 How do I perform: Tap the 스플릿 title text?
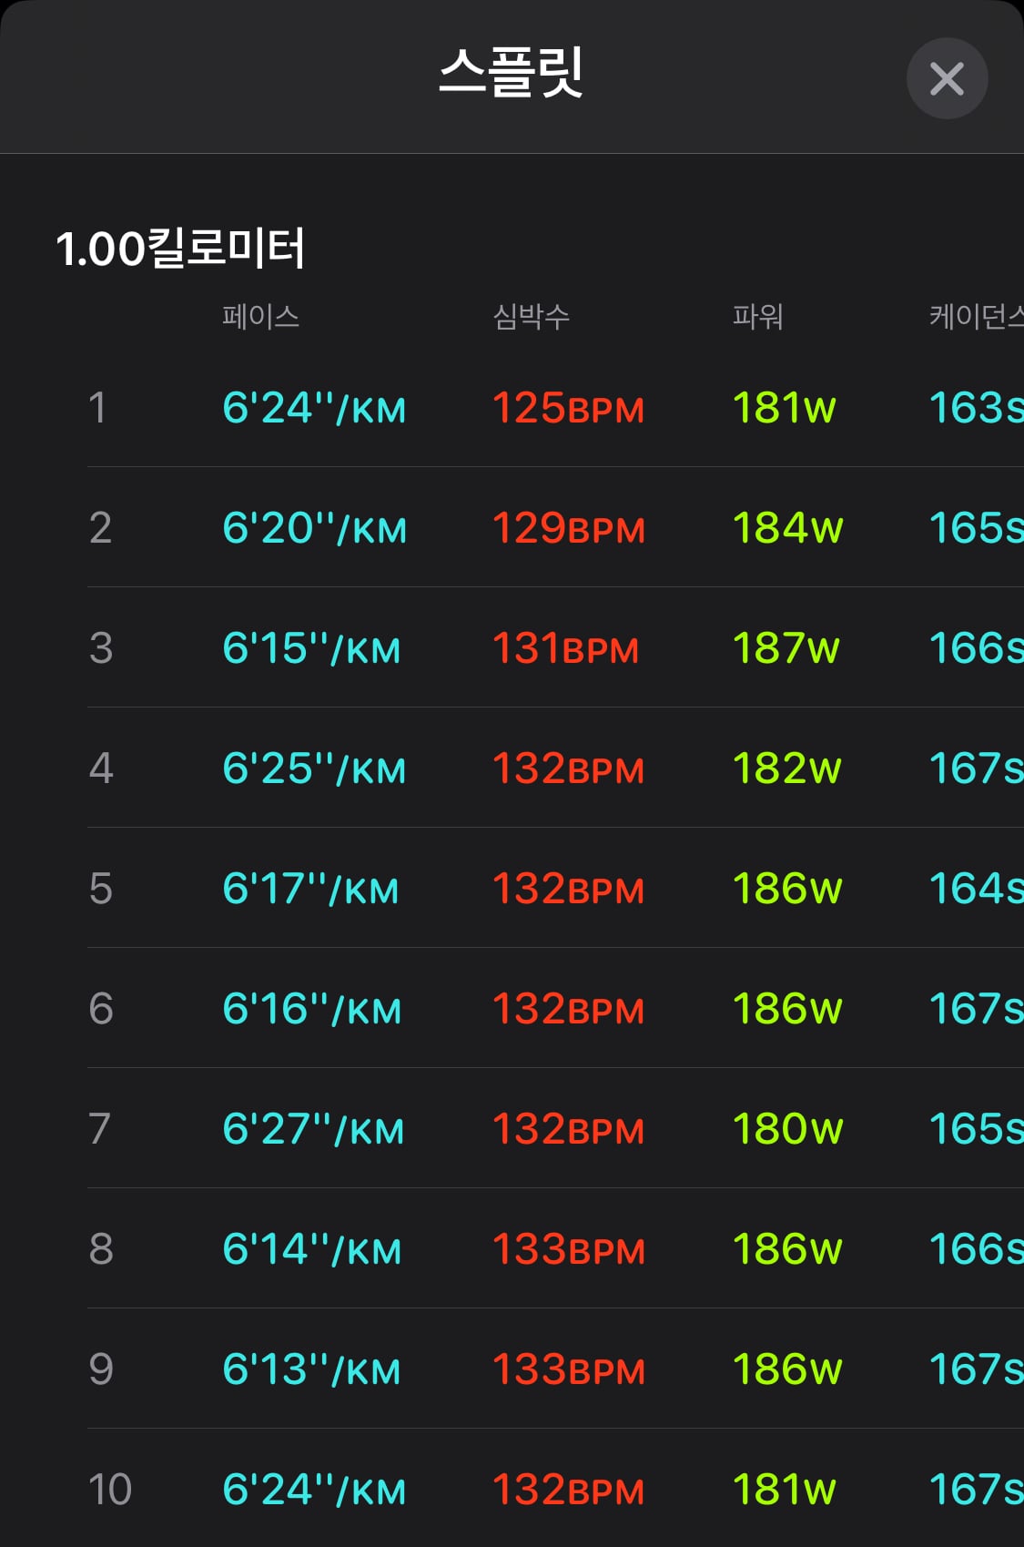click(x=511, y=72)
